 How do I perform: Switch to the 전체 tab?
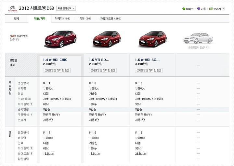click(x=17, y=19)
